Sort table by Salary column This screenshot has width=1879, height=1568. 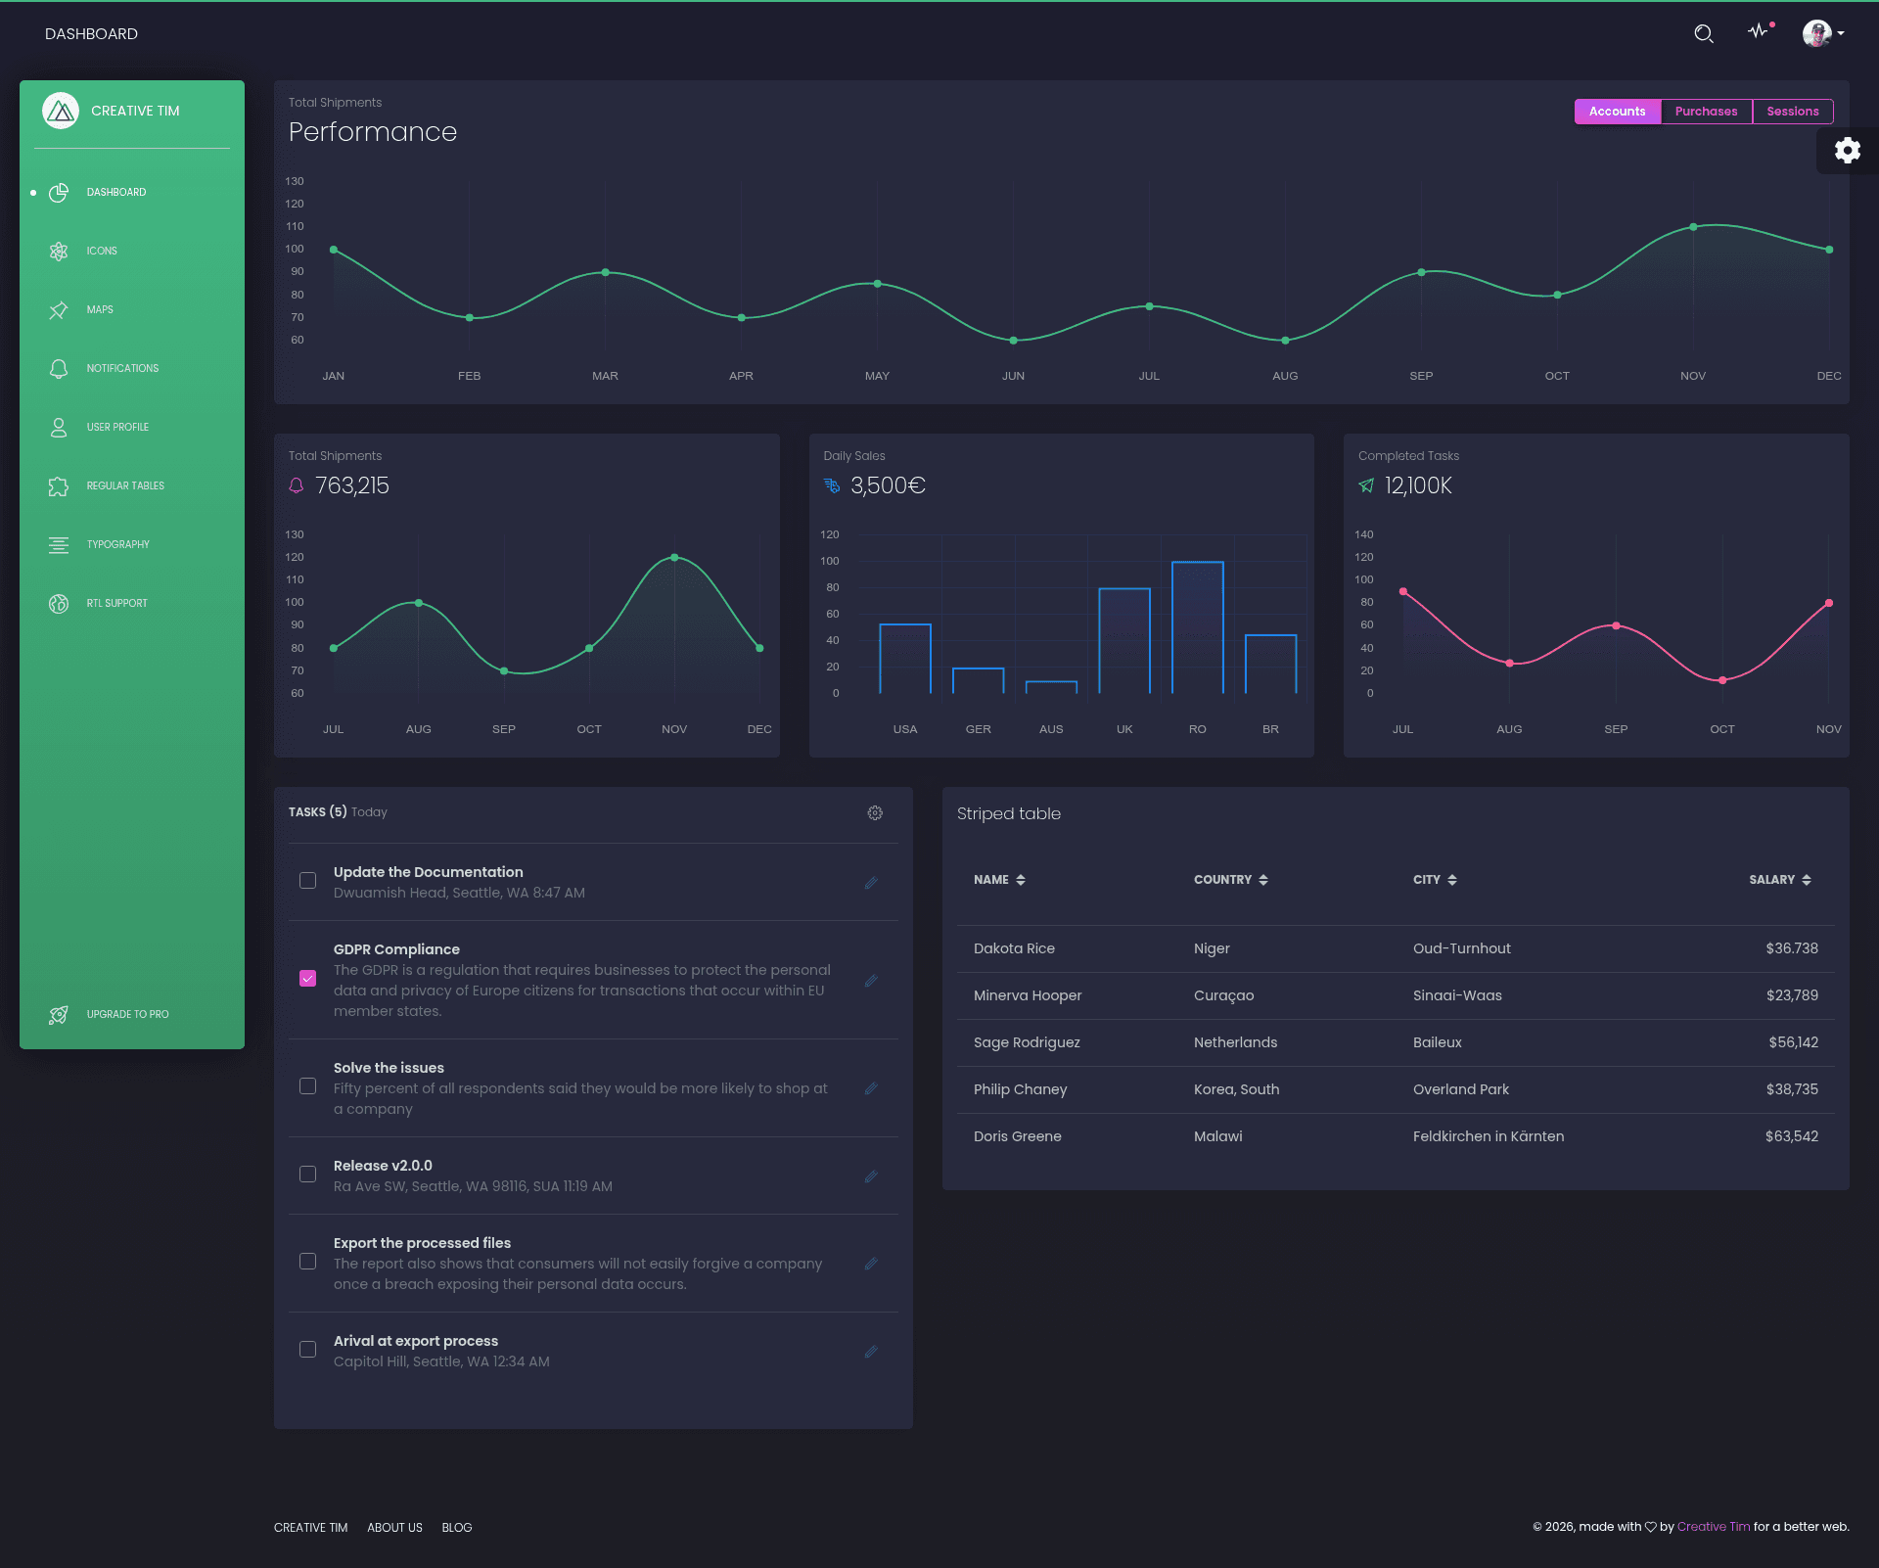pyautogui.click(x=1780, y=880)
